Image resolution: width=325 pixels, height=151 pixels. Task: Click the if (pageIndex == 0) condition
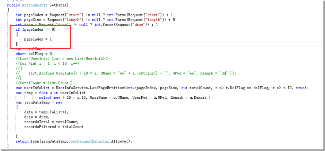click(x=36, y=29)
